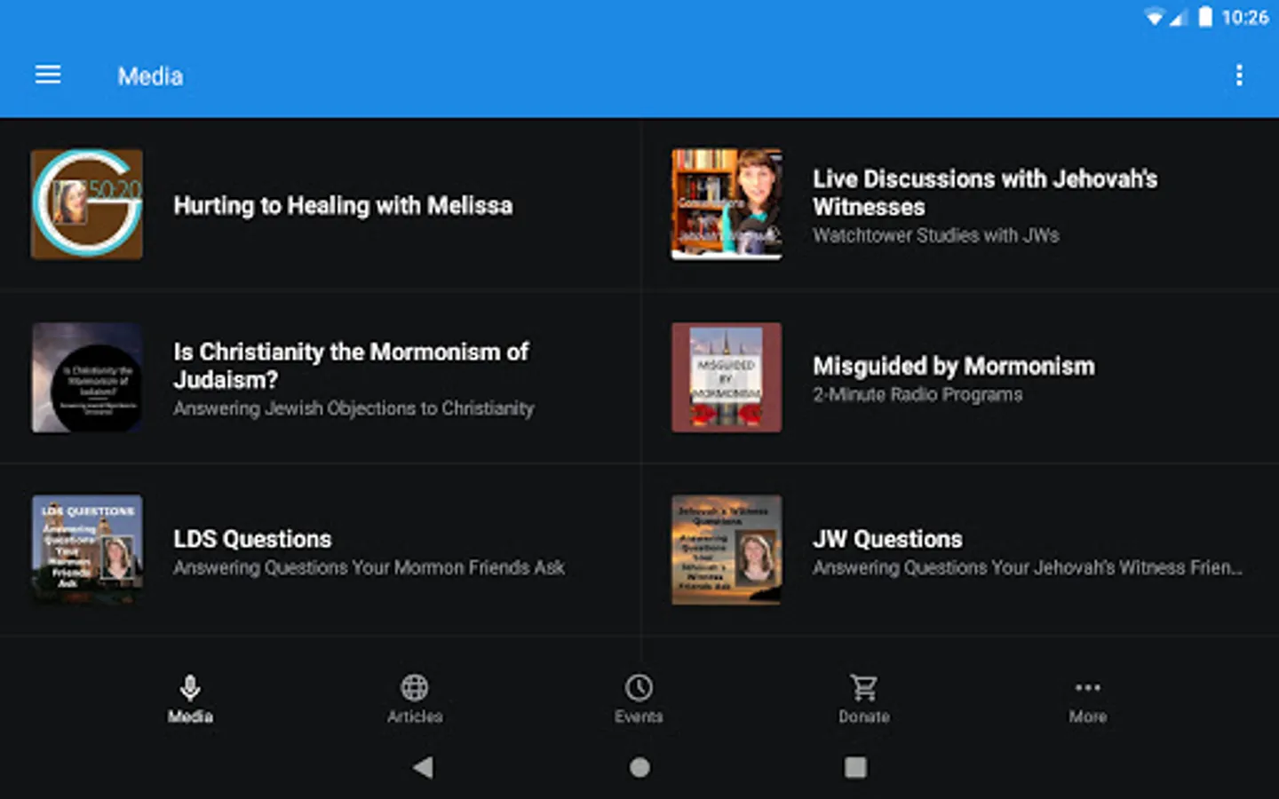Tap the Events clock icon
The height and width of the screenshot is (799, 1279).
click(639, 687)
